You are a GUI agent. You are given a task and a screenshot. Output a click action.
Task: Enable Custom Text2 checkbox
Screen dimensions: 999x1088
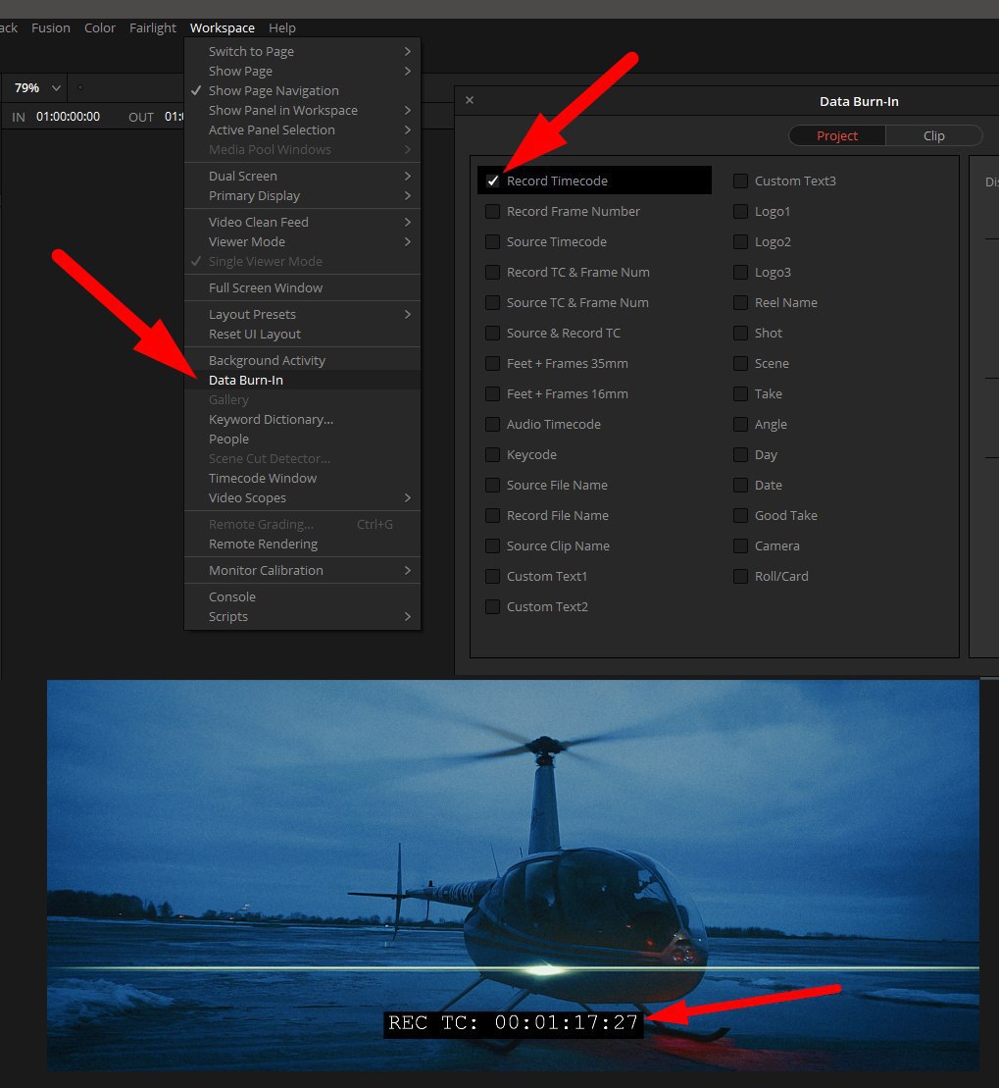(x=493, y=606)
